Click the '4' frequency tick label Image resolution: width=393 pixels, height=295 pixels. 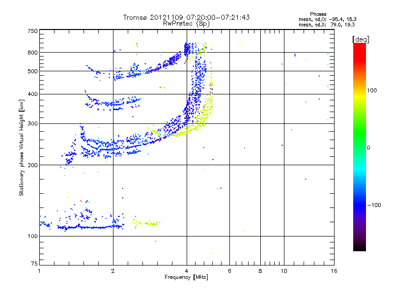(187, 271)
